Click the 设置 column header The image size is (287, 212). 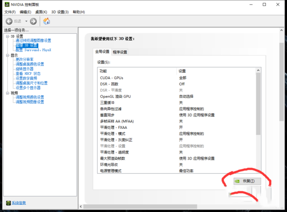(216, 71)
